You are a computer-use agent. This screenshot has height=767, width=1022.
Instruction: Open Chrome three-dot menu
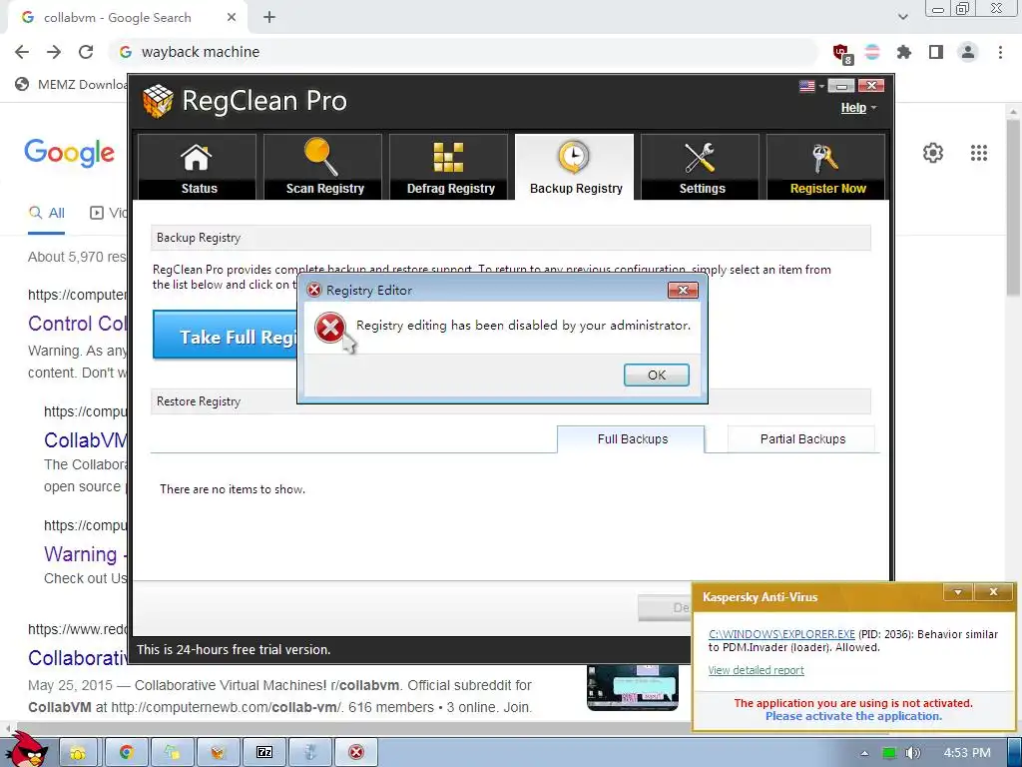click(1000, 52)
